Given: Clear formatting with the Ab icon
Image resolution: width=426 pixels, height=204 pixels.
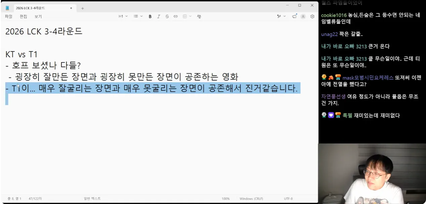Looking at the screenshot, I should [199, 16].
